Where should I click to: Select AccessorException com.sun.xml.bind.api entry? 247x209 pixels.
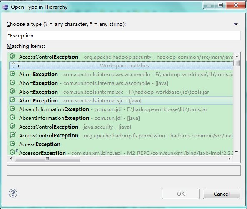pos(121,152)
